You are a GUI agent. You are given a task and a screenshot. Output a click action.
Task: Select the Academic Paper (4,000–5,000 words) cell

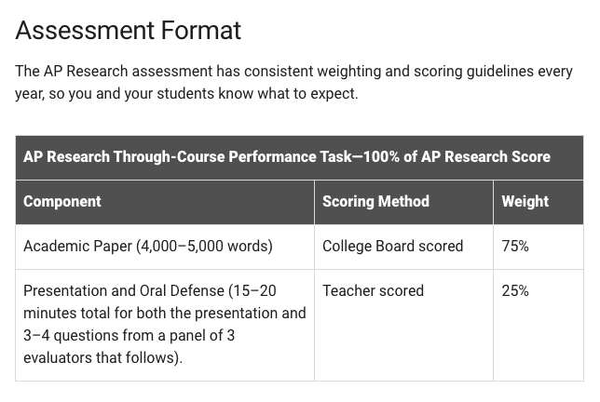tap(165, 247)
